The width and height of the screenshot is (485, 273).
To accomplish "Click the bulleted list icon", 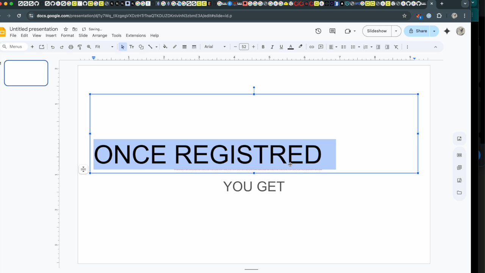I will click(x=353, y=47).
